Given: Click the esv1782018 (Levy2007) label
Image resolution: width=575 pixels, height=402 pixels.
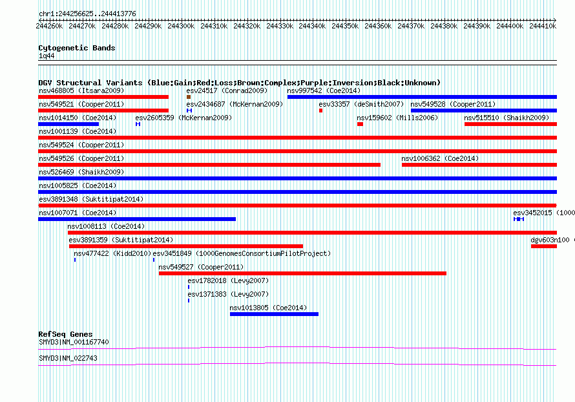Looking at the screenshot, I should coord(228,280).
